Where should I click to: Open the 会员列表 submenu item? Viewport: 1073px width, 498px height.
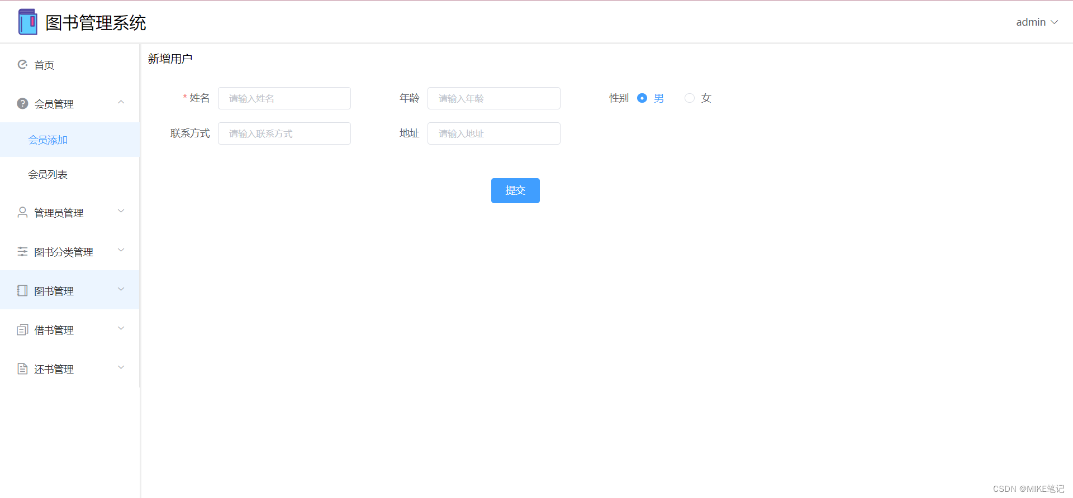click(x=70, y=174)
